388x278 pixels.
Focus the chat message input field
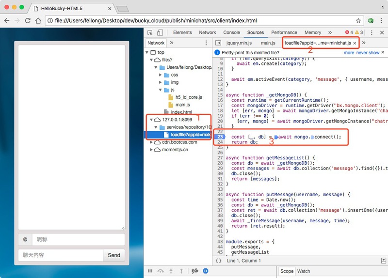pos(61,255)
